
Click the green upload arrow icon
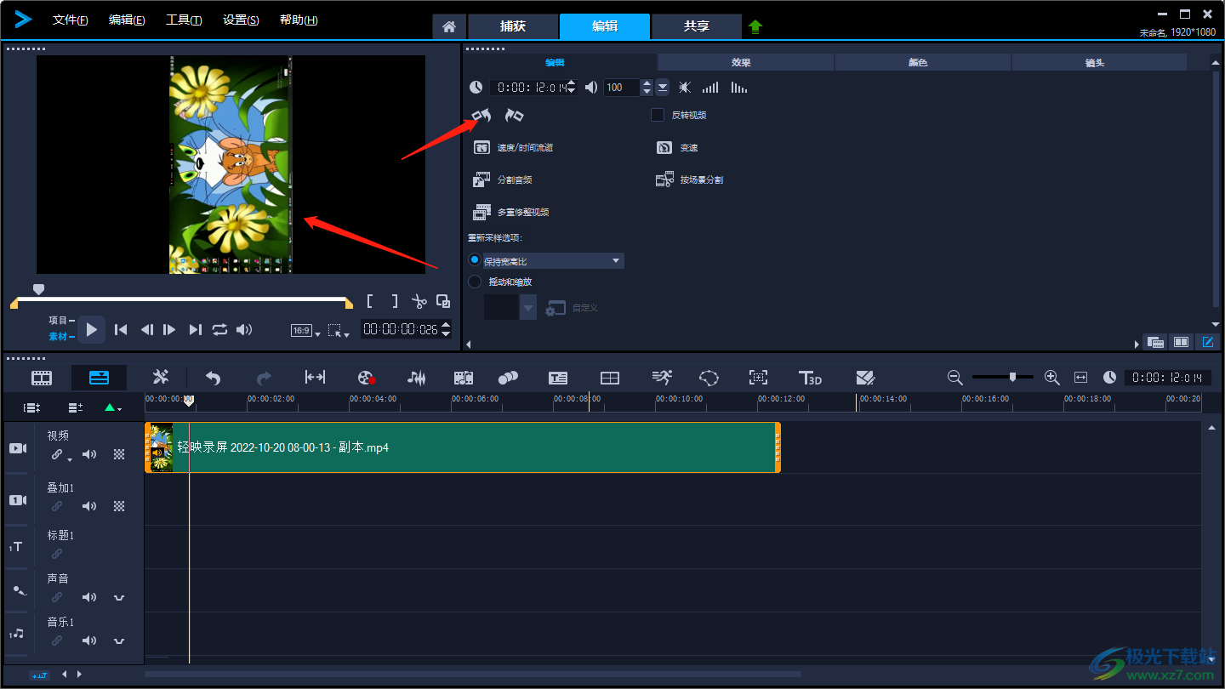click(x=755, y=27)
